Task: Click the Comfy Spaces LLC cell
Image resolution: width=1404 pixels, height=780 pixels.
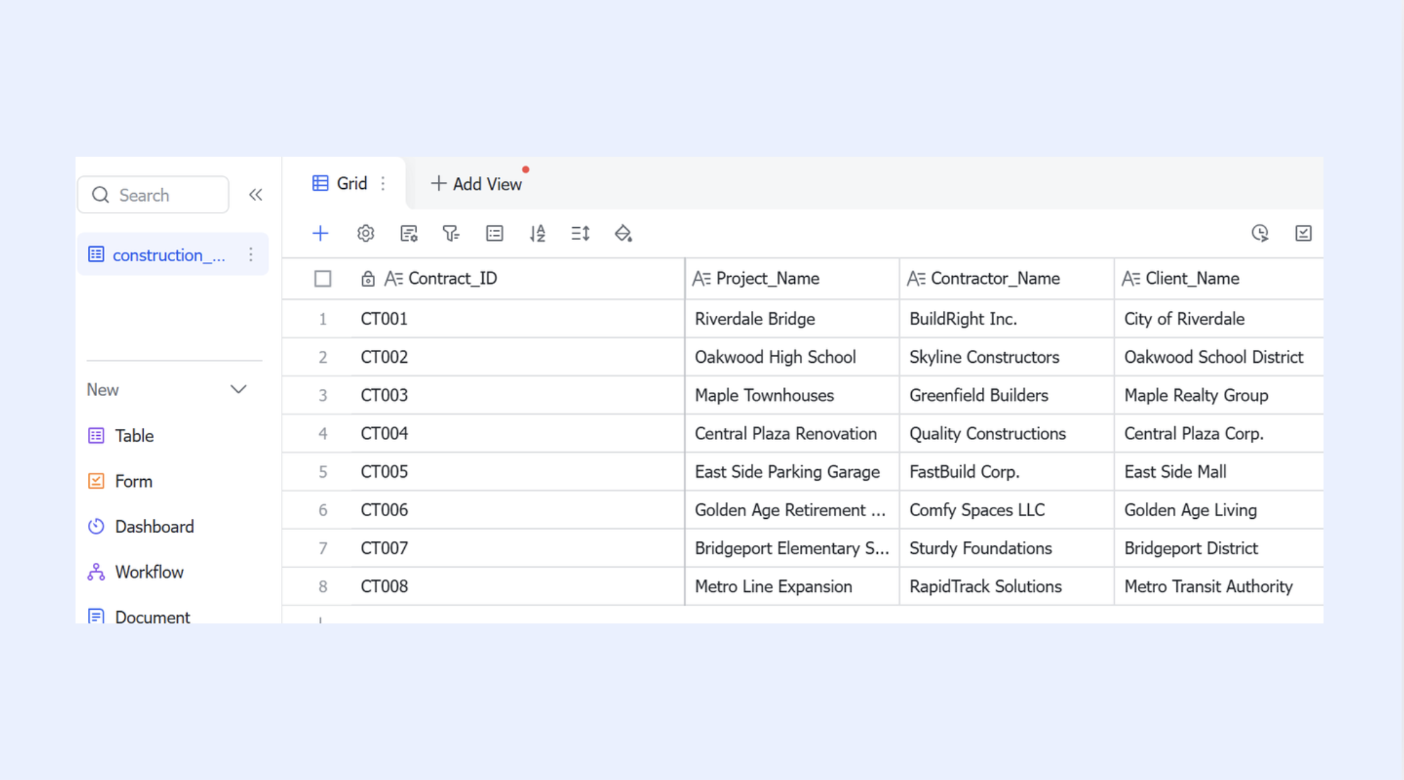Action: point(1007,510)
